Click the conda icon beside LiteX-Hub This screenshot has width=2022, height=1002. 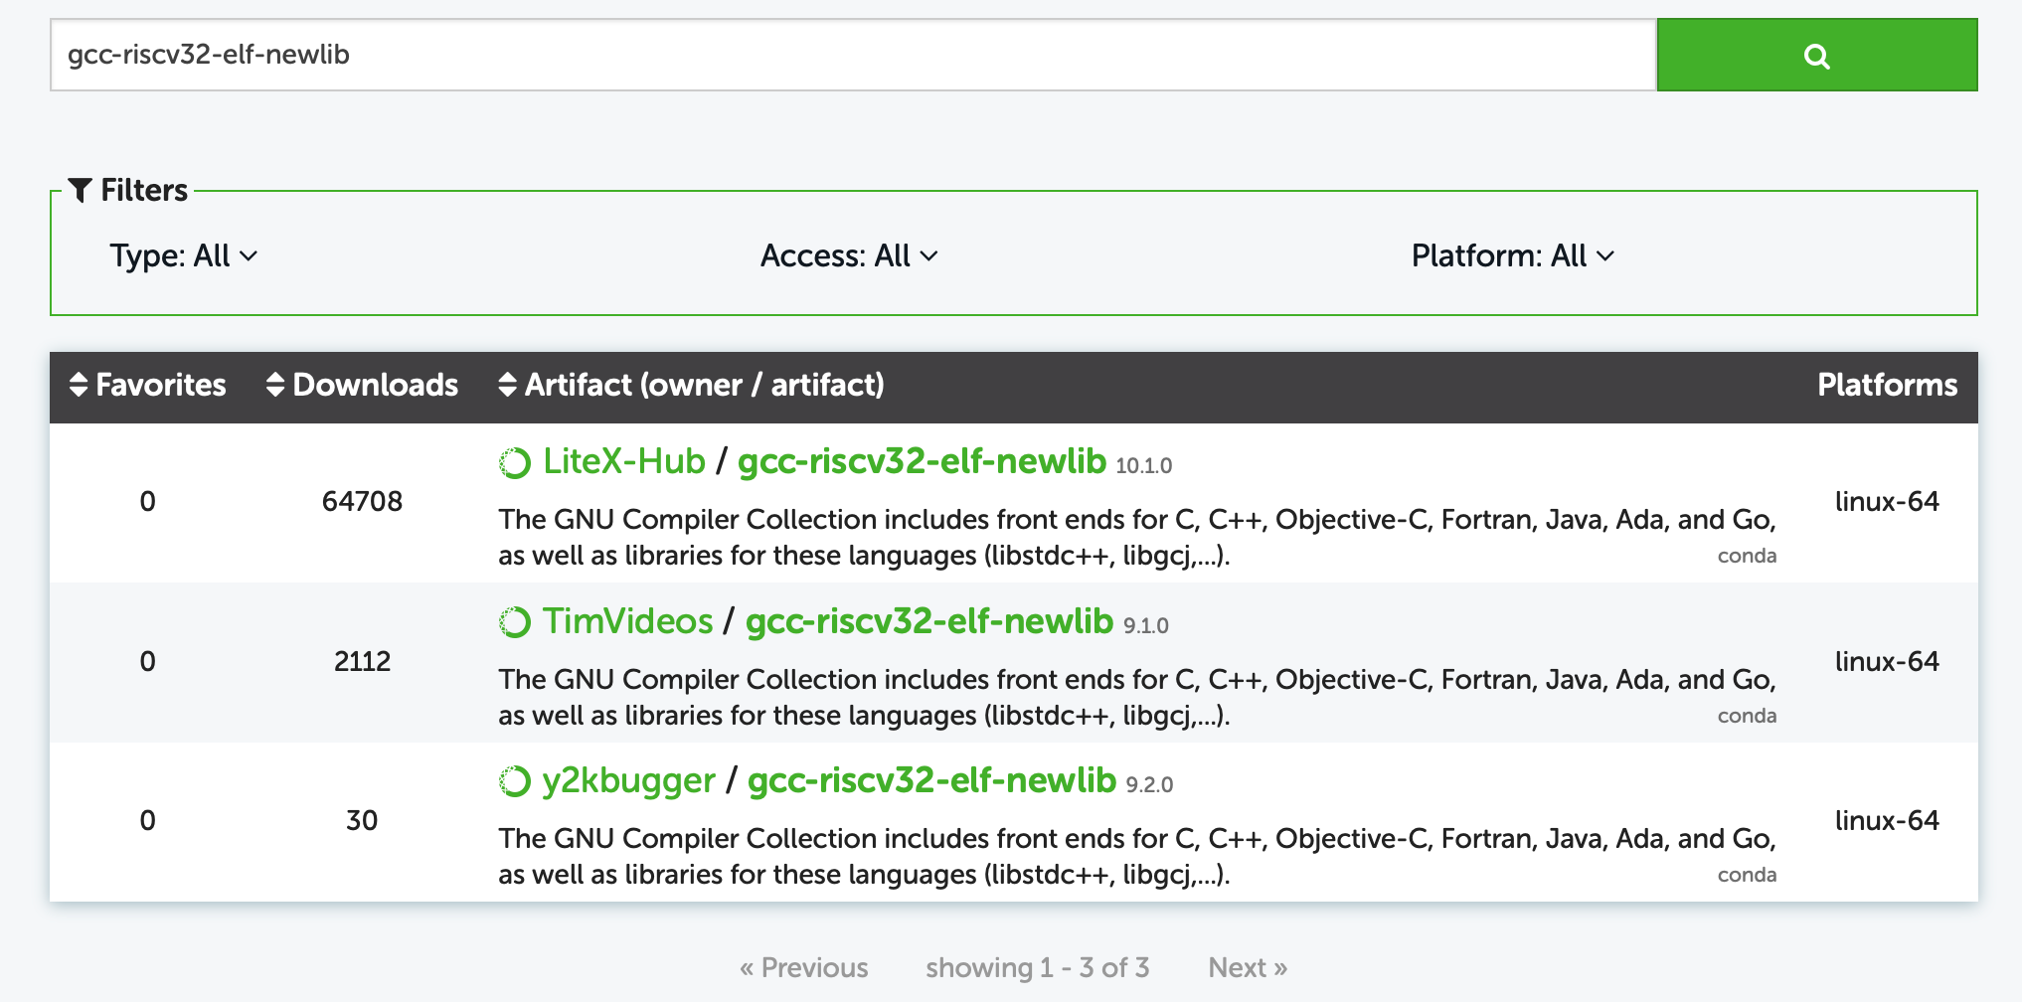point(515,462)
